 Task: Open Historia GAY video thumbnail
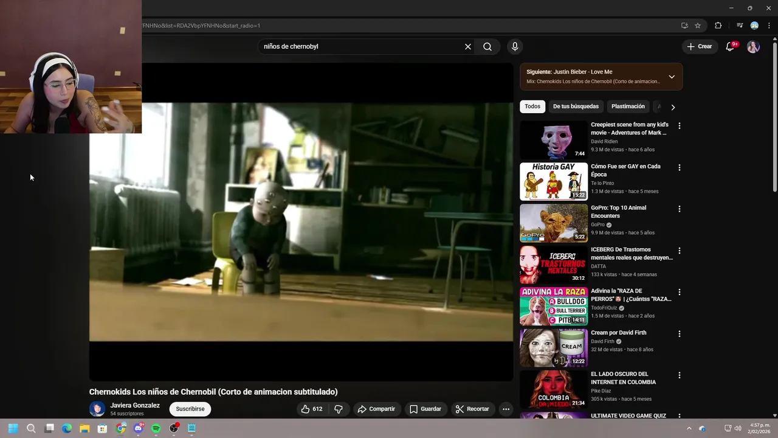pyautogui.click(x=554, y=181)
